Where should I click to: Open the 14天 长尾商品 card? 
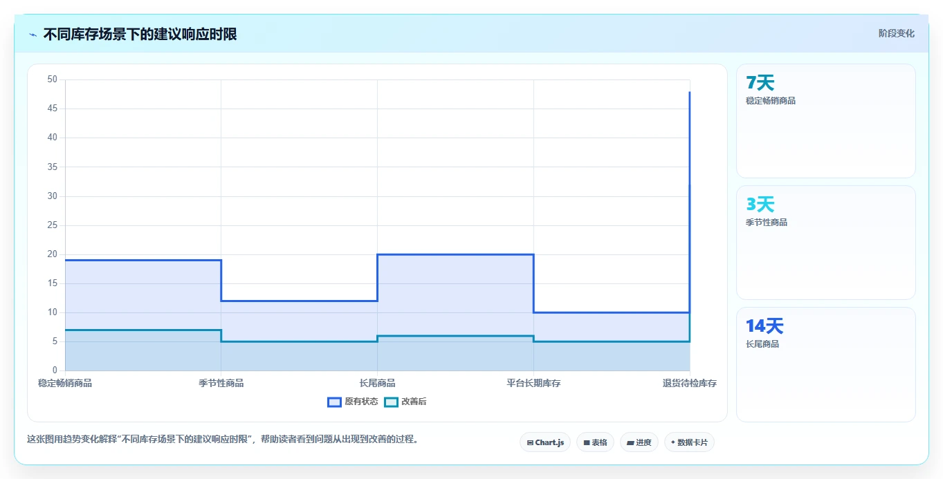pyautogui.click(x=826, y=364)
